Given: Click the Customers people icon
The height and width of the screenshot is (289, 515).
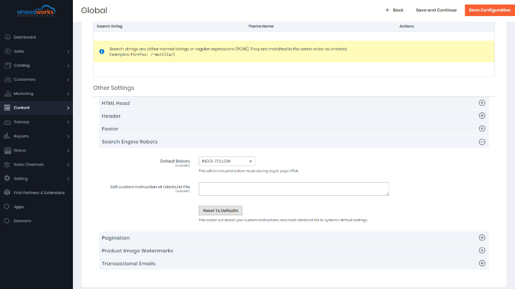Looking at the screenshot, I should click(x=8, y=79).
